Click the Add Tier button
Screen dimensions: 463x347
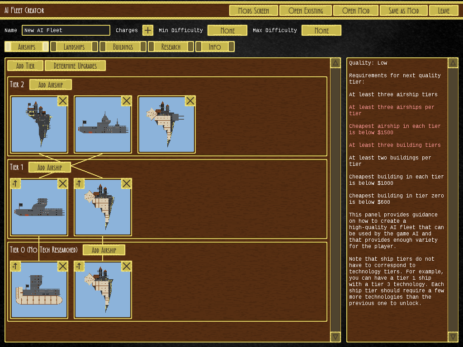(25, 66)
